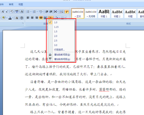
Task: Click the Character Border icon
Action: [x=22, y=12]
